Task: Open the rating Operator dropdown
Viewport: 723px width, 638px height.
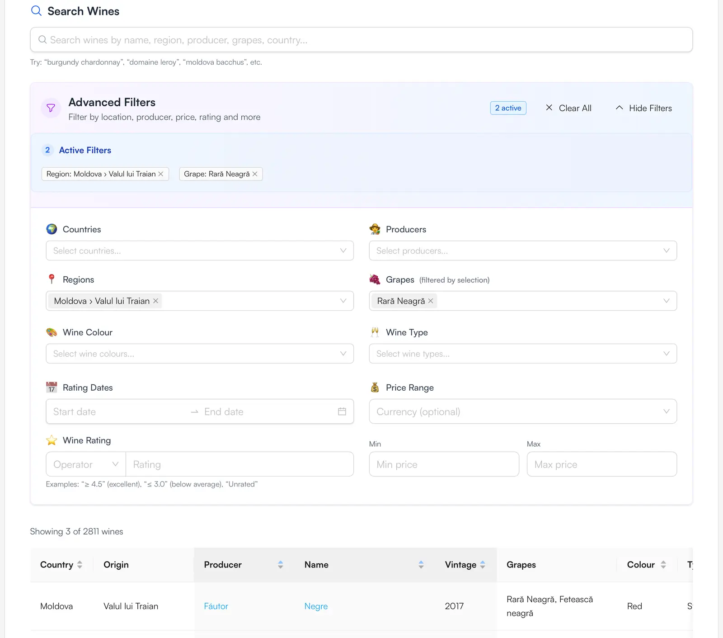Action: point(86,464)
